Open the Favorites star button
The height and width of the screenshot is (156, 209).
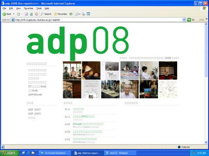click(60, 14)
